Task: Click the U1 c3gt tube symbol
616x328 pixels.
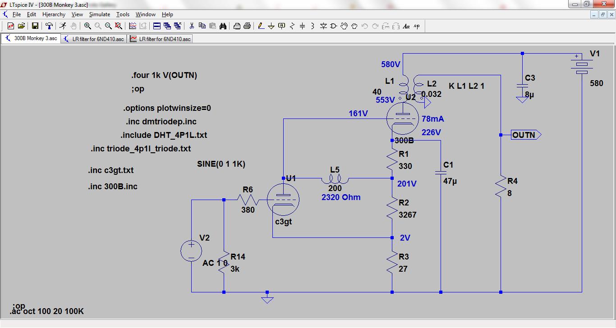Action: [283, 199]
